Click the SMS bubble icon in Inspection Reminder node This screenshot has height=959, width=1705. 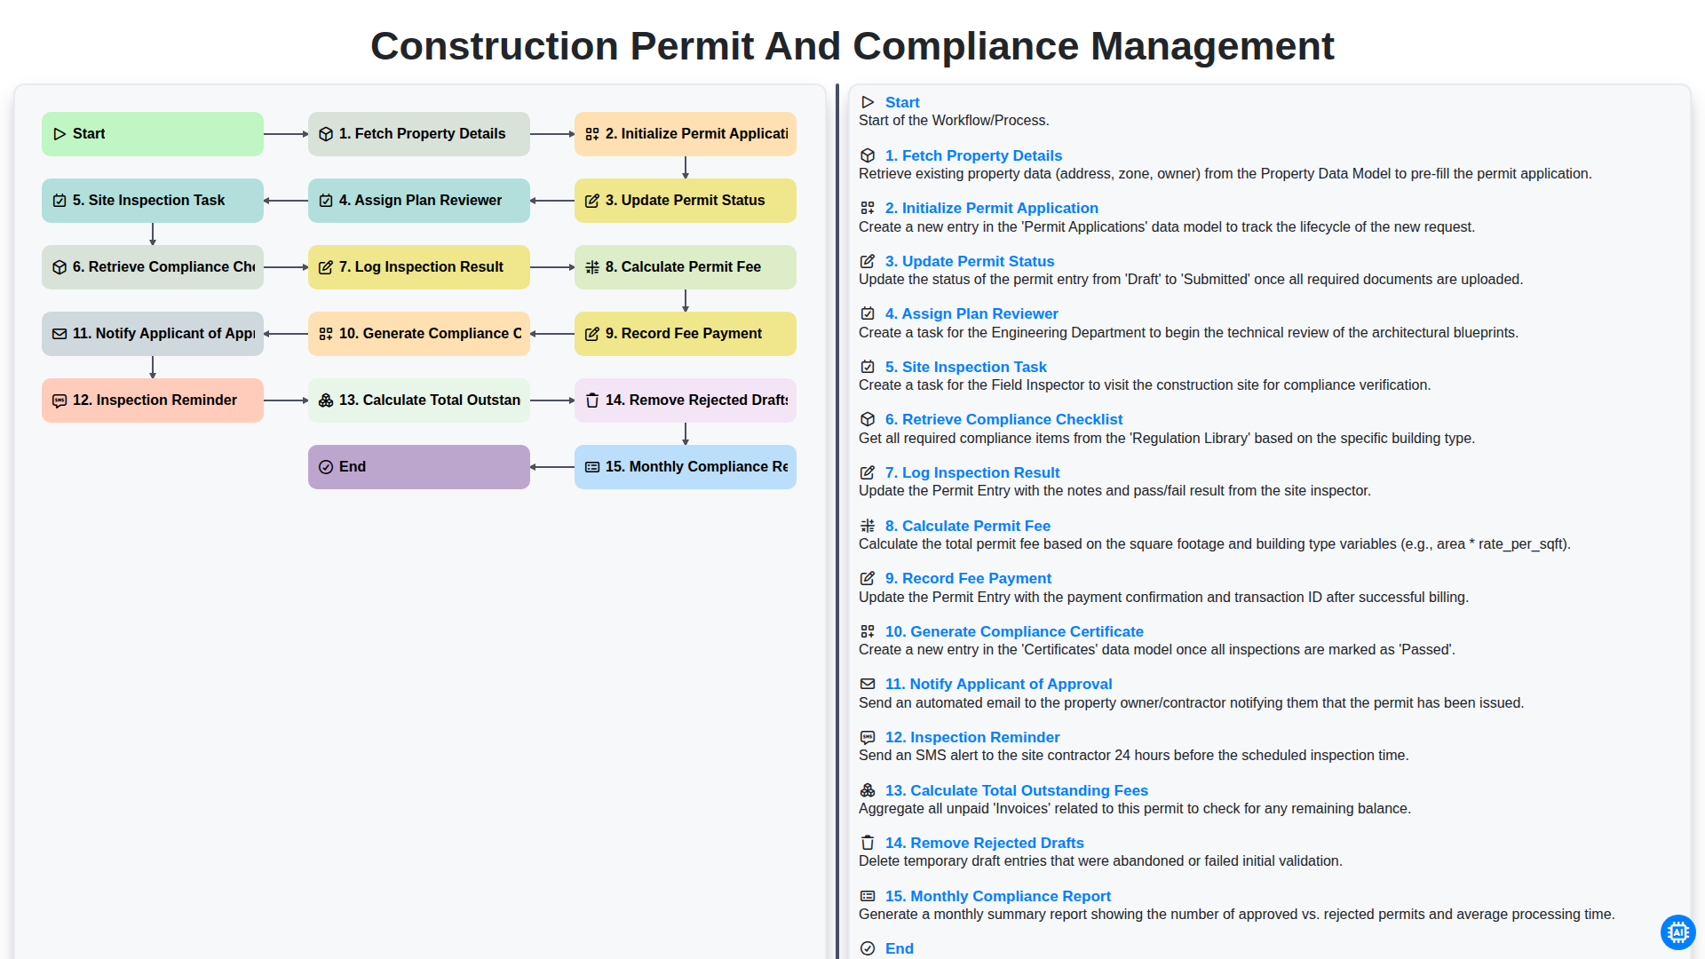[x=59, y=400]
